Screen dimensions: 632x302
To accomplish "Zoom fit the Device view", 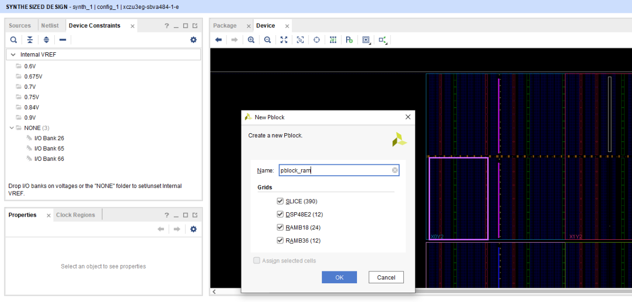I will tap(284, 40).
